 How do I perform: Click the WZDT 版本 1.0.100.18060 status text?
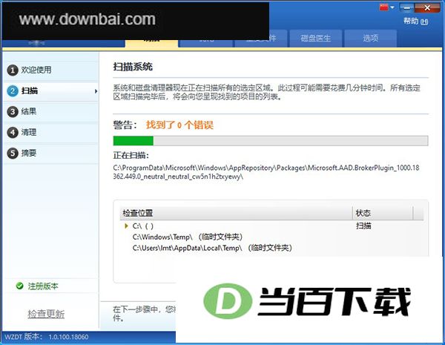click(47, 337)
